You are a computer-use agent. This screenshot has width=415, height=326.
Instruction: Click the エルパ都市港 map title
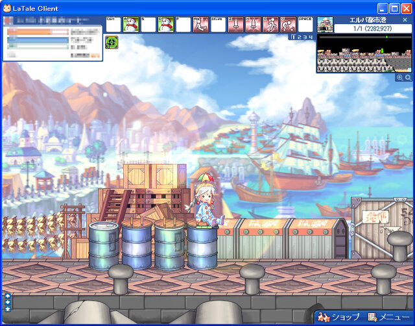(368, 20)
